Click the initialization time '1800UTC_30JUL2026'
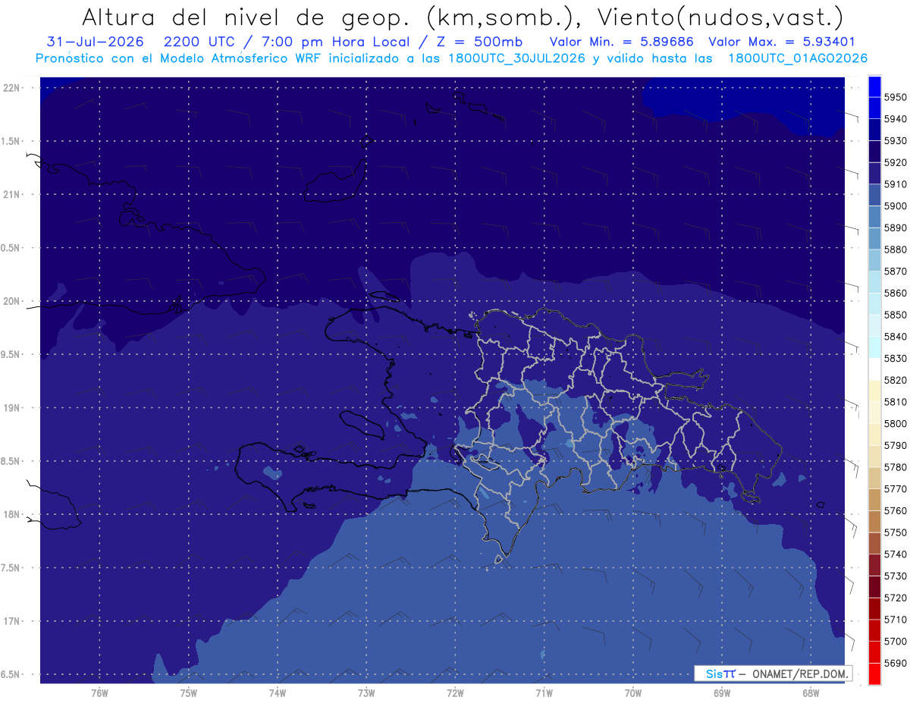 click(516, 58)
